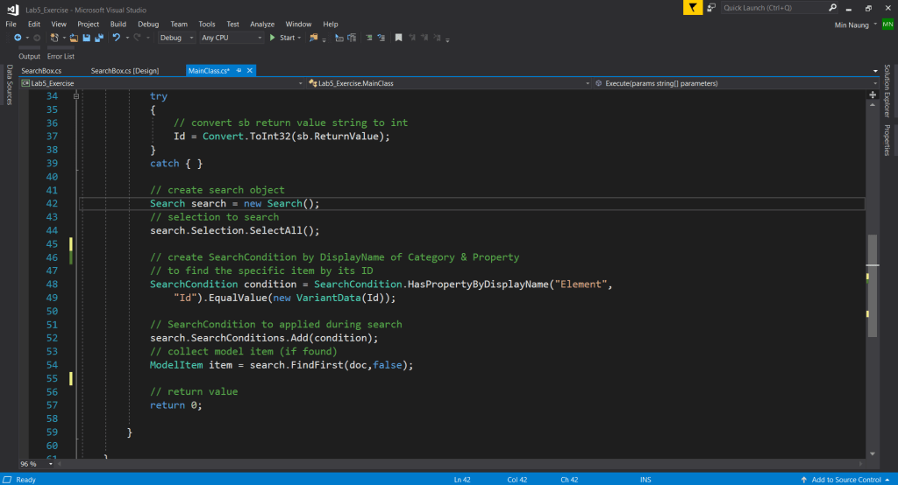
Task: Open the Any CPU platform dropdown
Action: tap(232, 39)
